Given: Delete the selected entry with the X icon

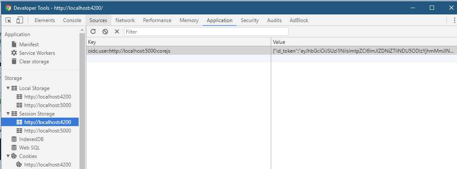Looking at the screenshot, I should (x=117, y=31).
